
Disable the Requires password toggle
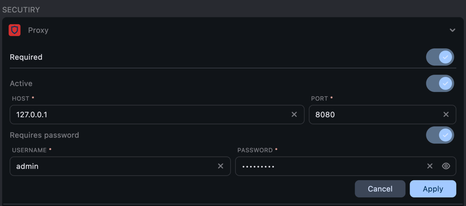pos(440,135)
